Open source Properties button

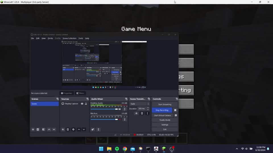click(x=67, y=93)
